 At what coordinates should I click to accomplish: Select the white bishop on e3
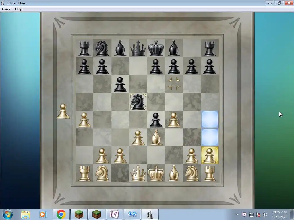coord(156,137)
